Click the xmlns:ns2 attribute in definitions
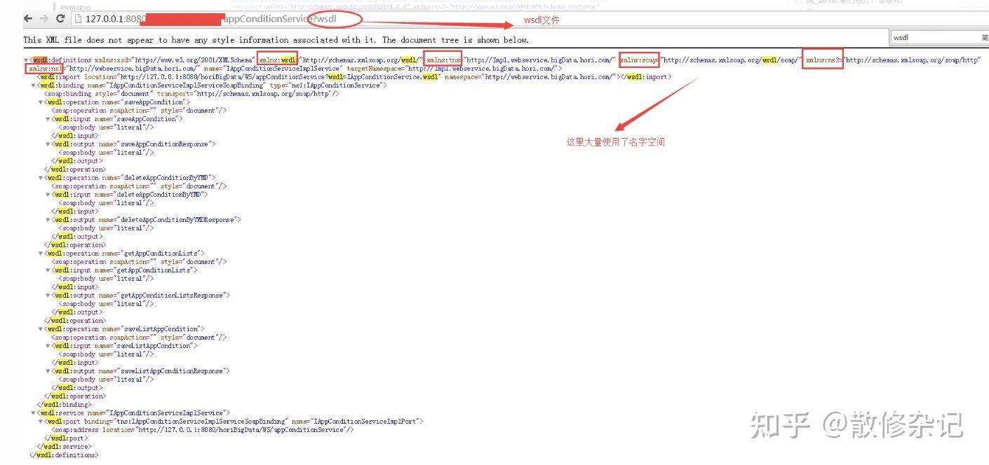989x465 pixels. click(x=893, y=60)
